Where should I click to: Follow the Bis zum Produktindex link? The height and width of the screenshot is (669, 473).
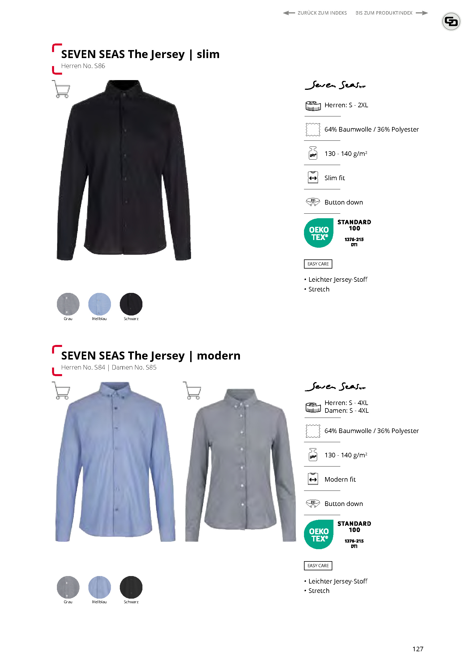click(x=384, y=13)
